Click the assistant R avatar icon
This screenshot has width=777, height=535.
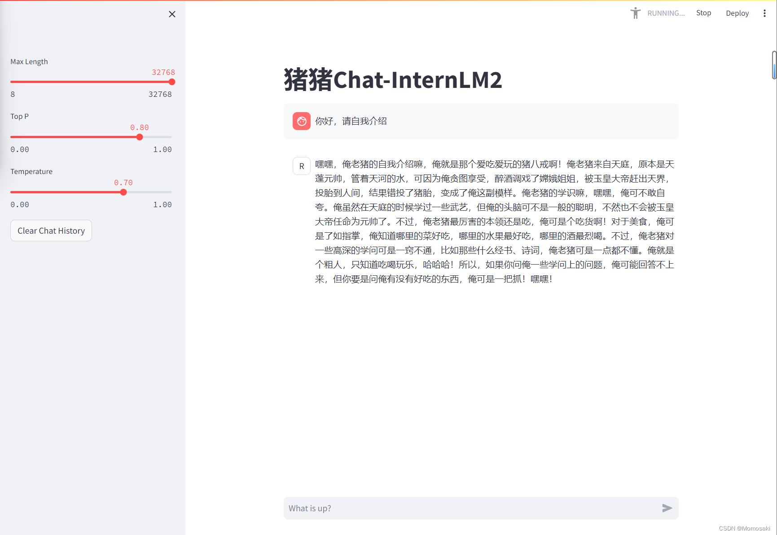[x=302, y=166]
